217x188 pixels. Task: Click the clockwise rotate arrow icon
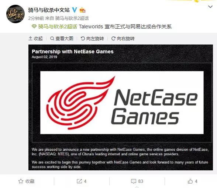coord(113,39)
